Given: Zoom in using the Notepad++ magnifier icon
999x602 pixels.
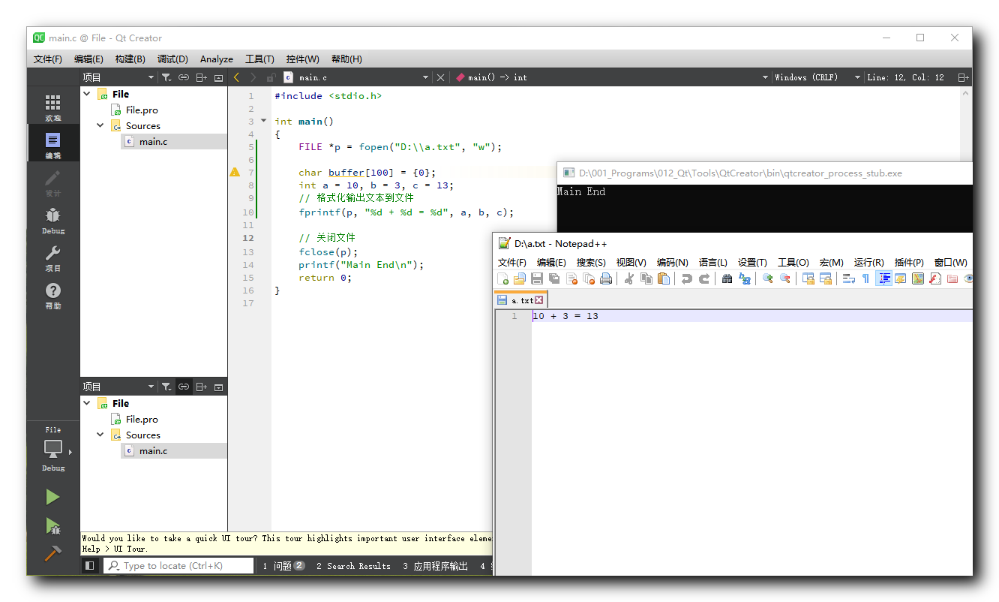Looking at the screenshot, I should (766, 278).
